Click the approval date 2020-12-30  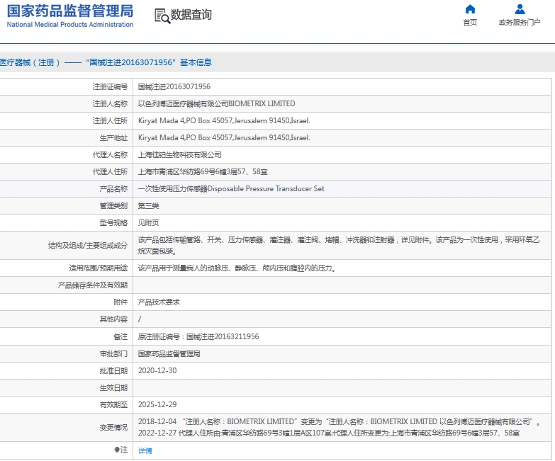pos(157,370)
